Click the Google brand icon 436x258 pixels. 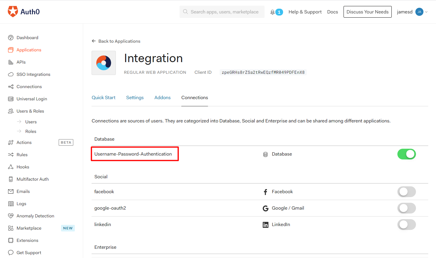(x=265, y=208)
